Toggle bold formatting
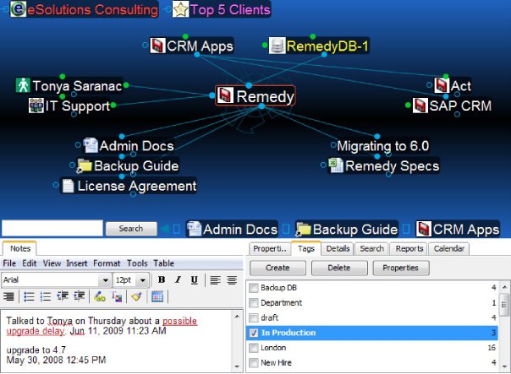Screen dimensions: 511x374 pos(162,279)
